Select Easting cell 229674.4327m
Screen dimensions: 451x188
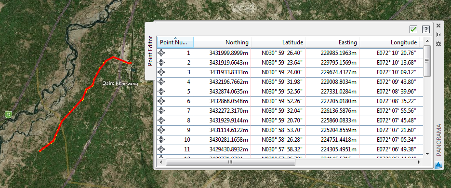coord(332,72)
